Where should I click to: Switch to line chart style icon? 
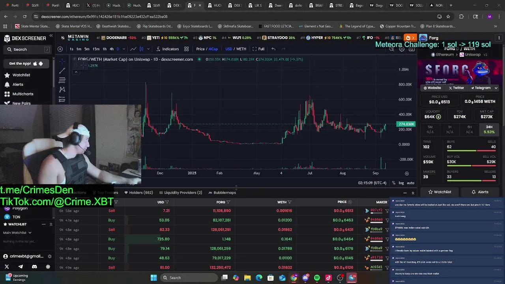pos(133,49)
